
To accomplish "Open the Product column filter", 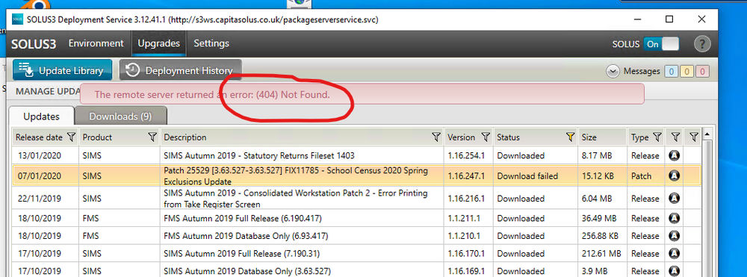I will click(152, 137).
